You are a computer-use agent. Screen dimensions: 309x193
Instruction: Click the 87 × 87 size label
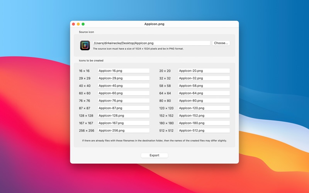click(x=85, y=108)
